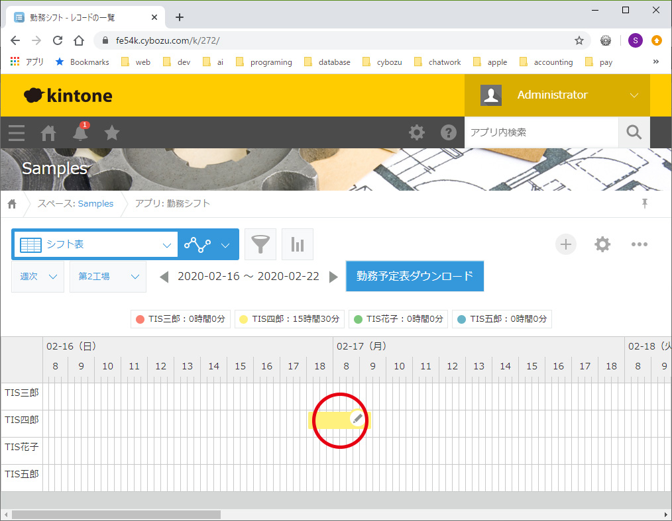Click the 02-17 (月) date header
This screenshot has width=672, height=521.
coord(361,346)
